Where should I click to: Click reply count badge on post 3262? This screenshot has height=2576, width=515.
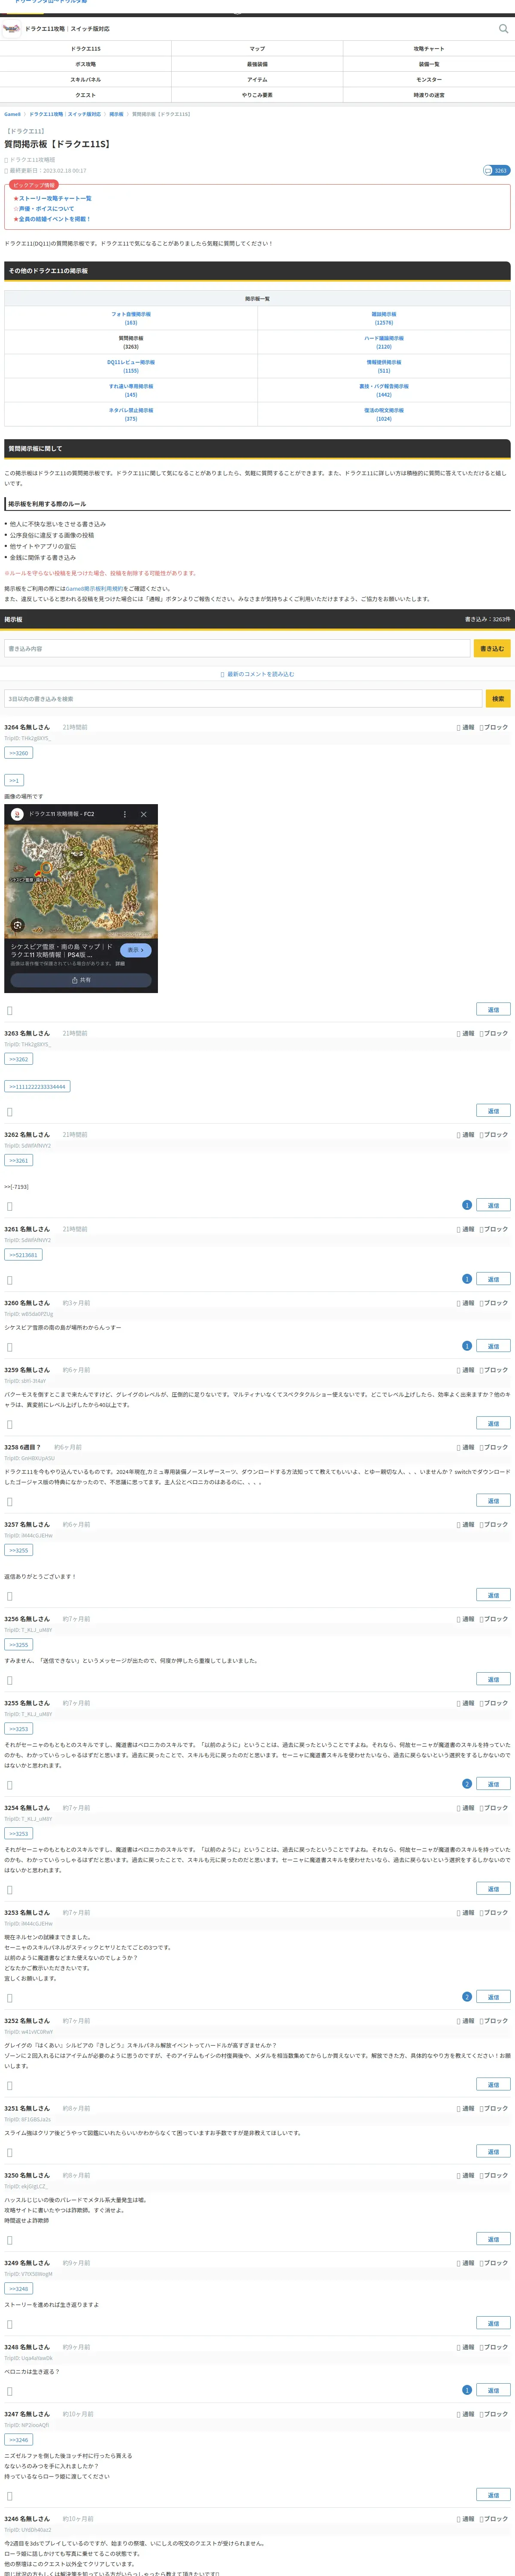[467, 1205]
